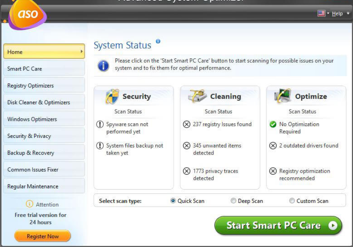Open Smart PC Care from the sidebar
Viewport: 353px width, 247px height.
[44, 68]
